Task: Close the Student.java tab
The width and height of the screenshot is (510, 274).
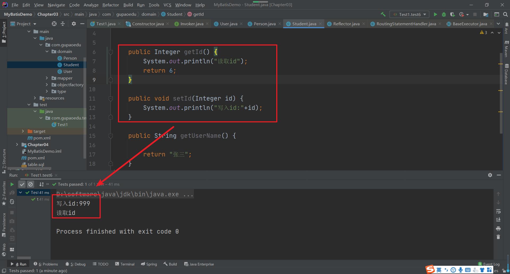Action: [x=320, y=24]
